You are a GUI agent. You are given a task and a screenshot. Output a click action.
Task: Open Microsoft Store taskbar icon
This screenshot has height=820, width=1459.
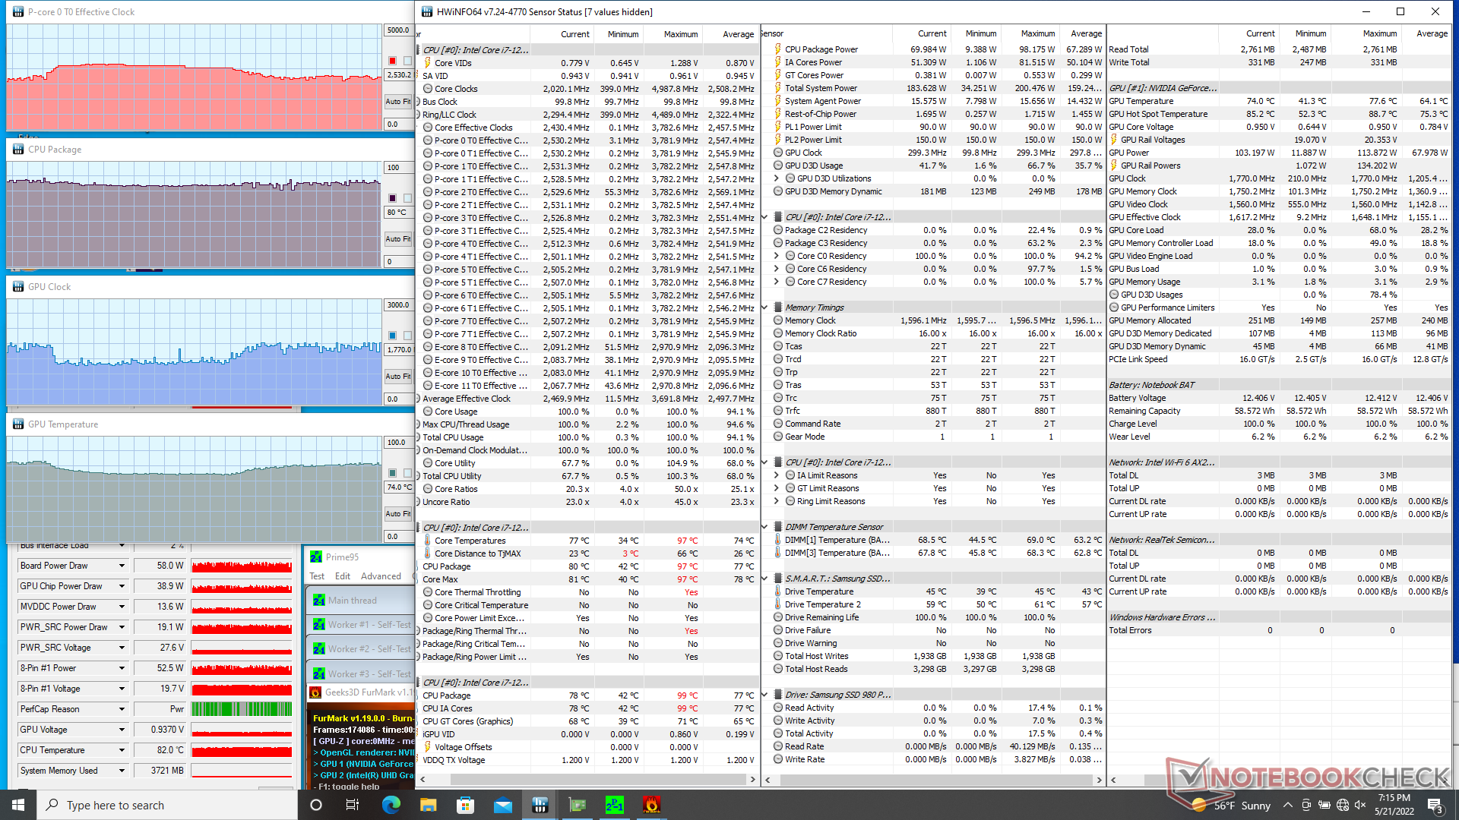(465, 805)
